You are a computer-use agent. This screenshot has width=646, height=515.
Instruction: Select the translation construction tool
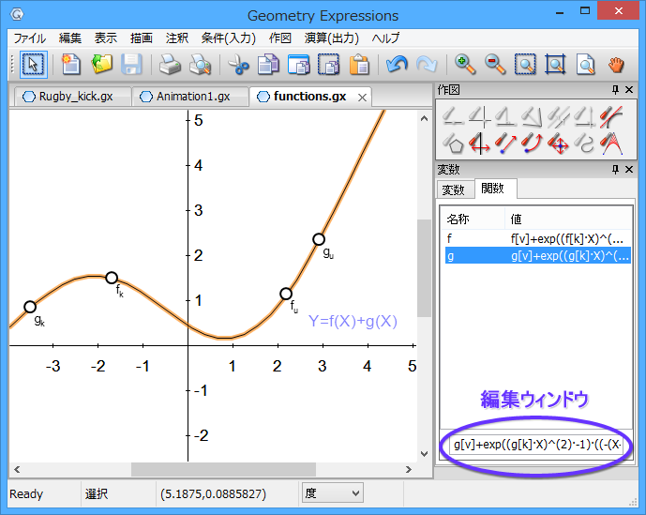(505, 144)
